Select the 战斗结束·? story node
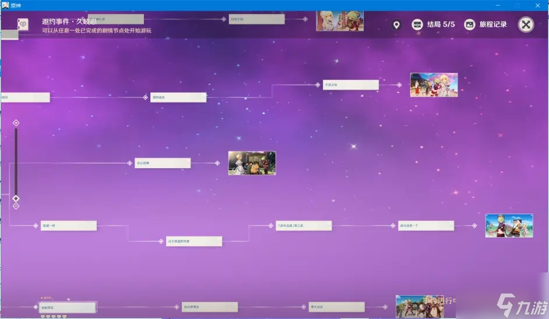 tap(426, 225)
